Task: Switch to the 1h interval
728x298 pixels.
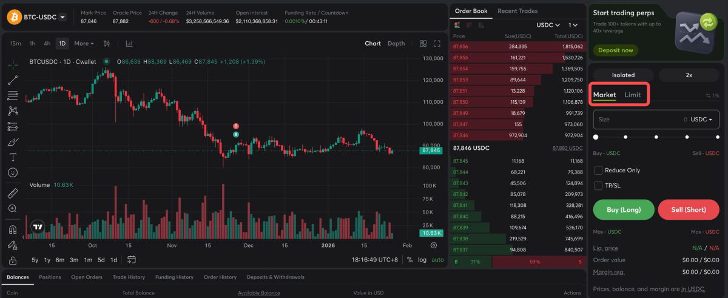Action: [x=32, y=44]
